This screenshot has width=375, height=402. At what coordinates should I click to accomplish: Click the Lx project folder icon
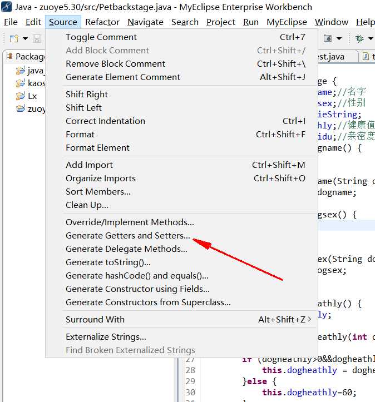click(x=21, y=96)
